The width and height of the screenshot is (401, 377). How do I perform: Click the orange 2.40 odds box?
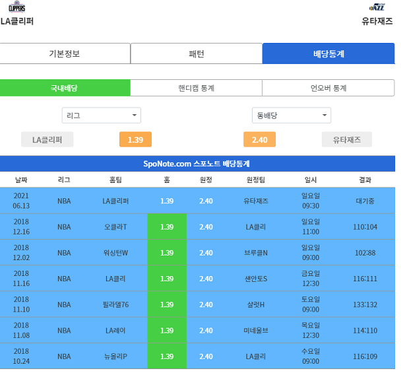(x=259, y=139)
